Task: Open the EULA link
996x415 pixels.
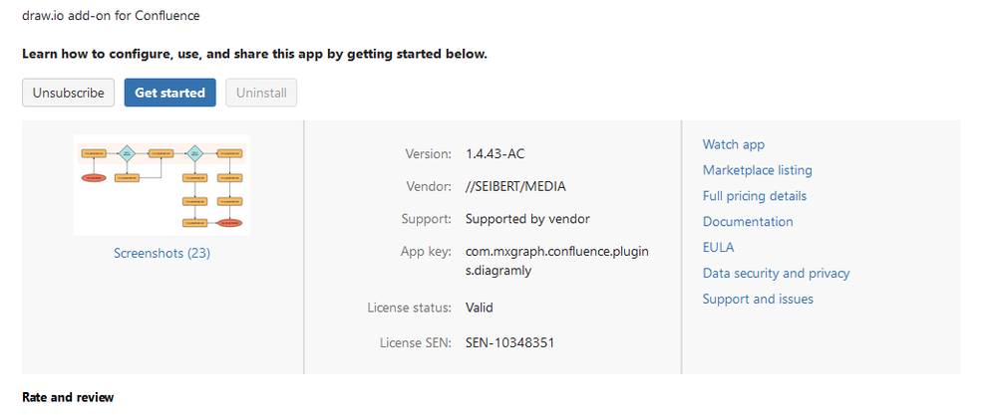Action: click(719, 247)
